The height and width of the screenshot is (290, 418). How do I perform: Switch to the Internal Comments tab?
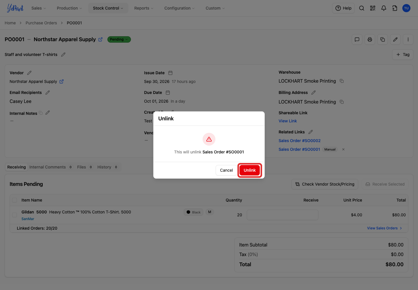coord(51,167)
